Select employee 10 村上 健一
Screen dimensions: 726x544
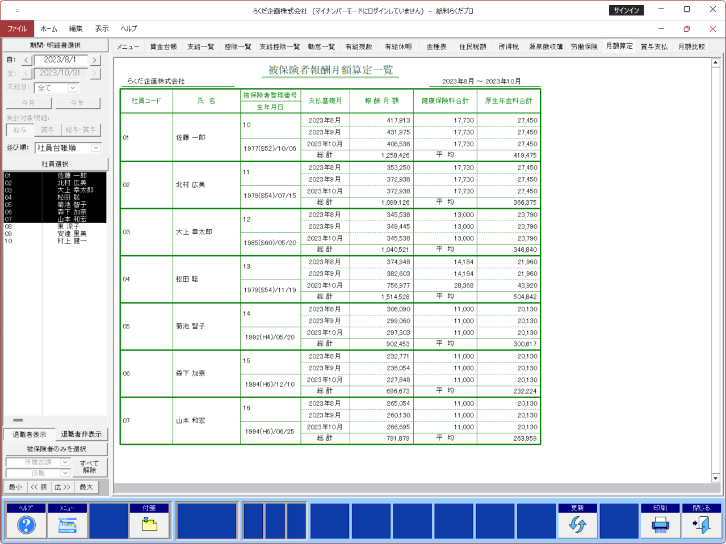(x=54, y=241)
